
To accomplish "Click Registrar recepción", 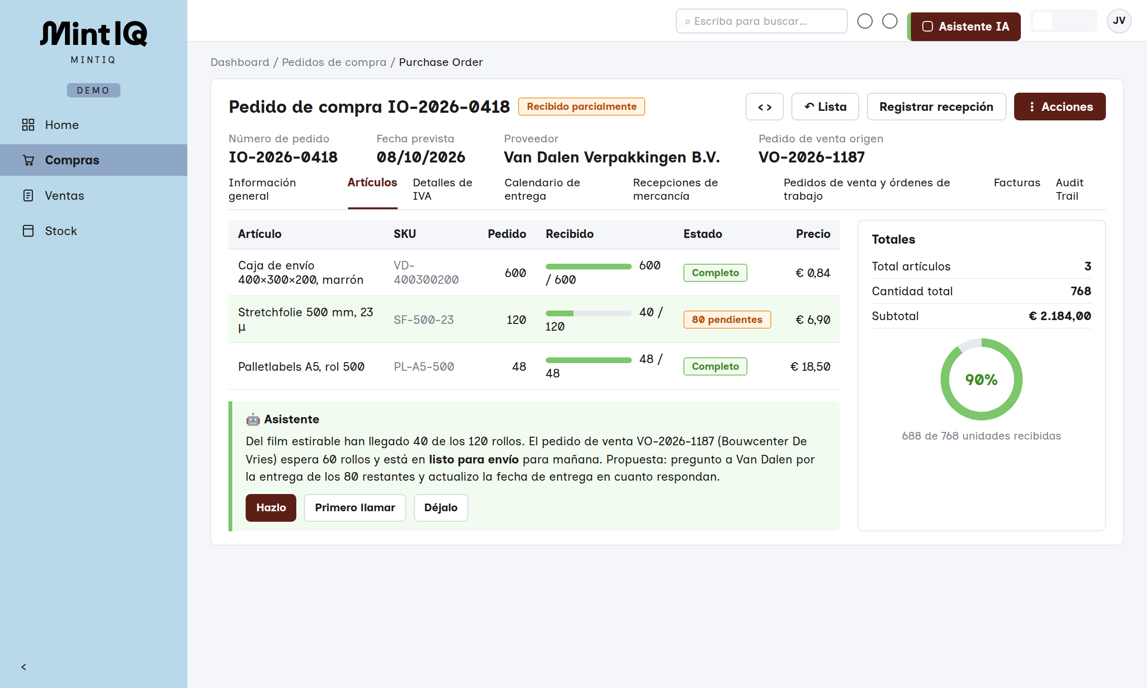I will pos(936,107).
